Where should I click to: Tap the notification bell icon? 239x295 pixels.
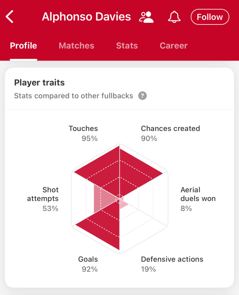pyautogui.click(x=174, y=17)
